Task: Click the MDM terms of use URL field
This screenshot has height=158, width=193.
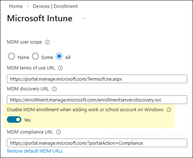Action: [97, 79]
